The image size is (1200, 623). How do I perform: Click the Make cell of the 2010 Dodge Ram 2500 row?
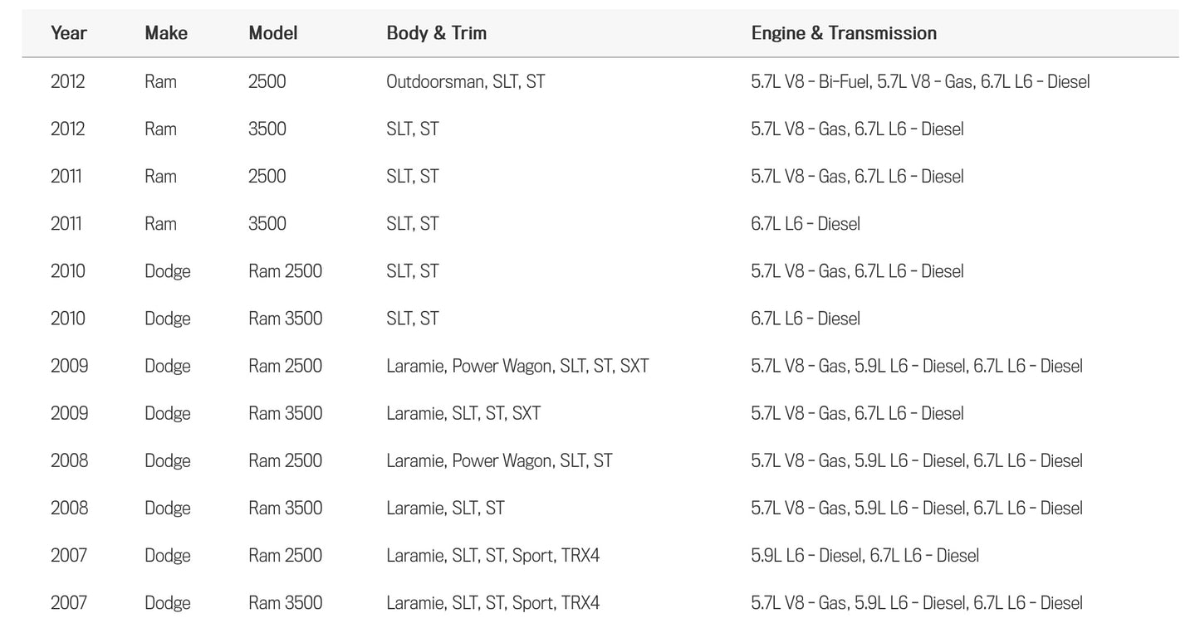168,271
